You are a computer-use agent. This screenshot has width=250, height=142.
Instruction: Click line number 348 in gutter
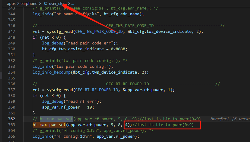[12, 37]
